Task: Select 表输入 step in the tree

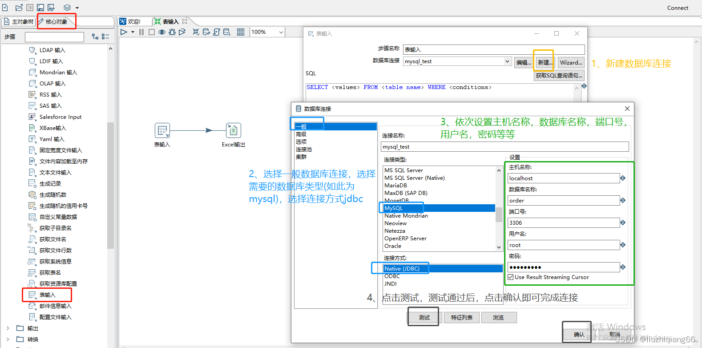Action: [x=48, y=295]
